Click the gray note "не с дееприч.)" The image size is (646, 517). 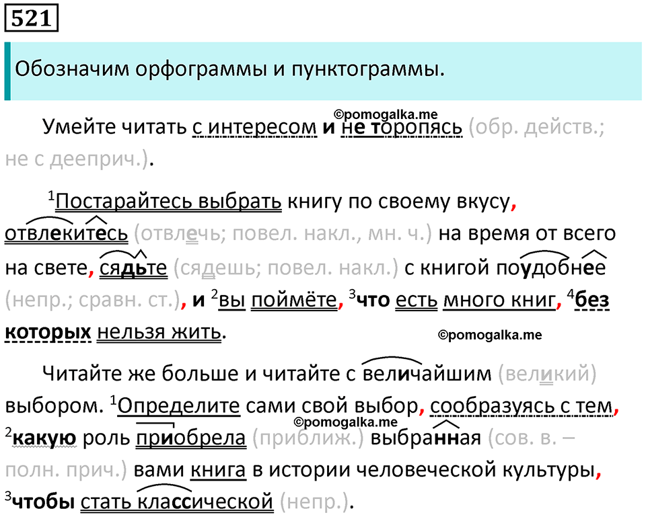(77, 159)
